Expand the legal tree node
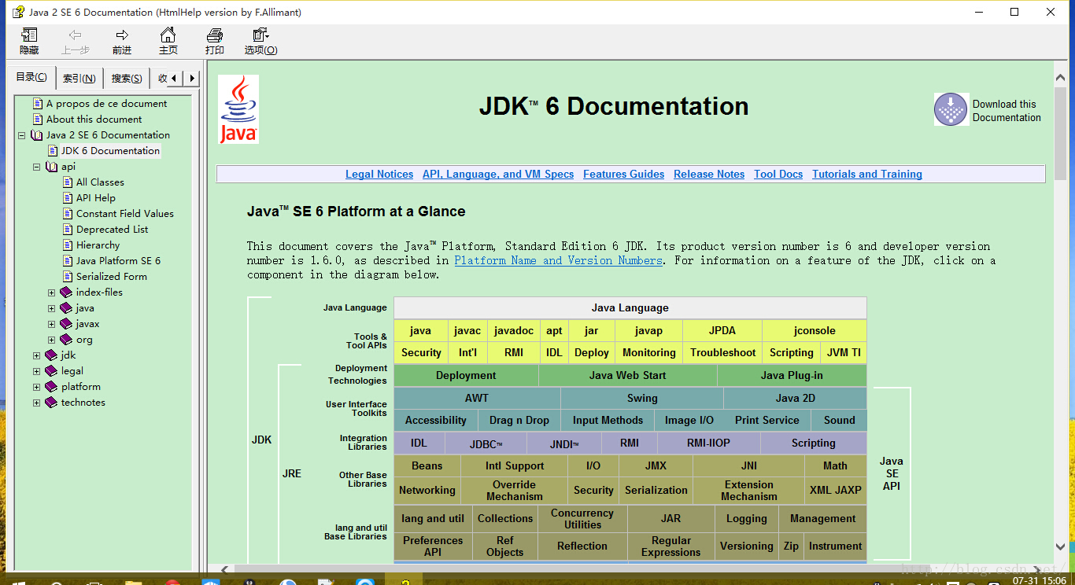 pos(36,371)
